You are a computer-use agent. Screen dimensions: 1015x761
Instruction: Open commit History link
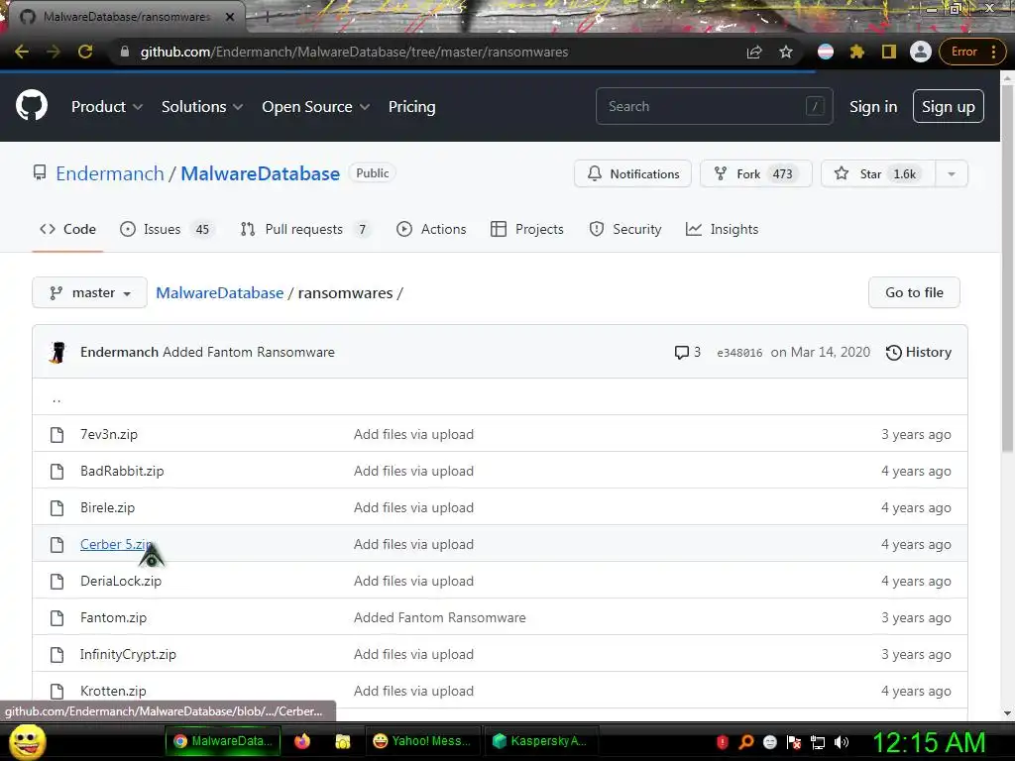tap(919, 352)
